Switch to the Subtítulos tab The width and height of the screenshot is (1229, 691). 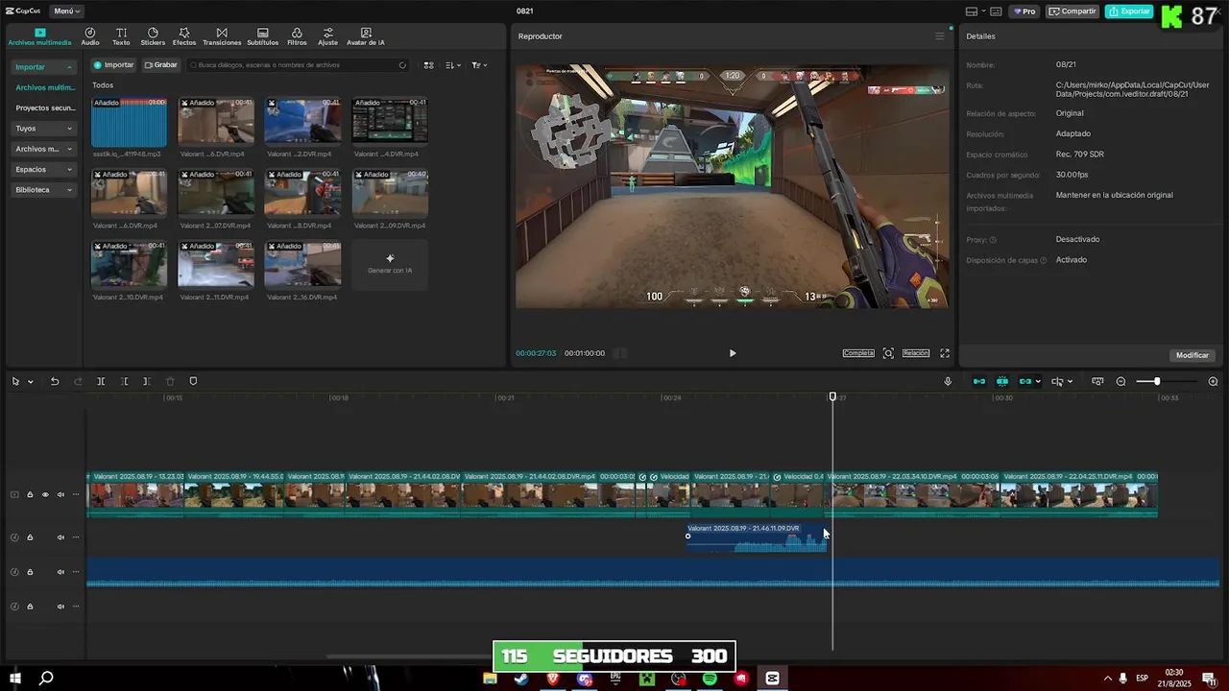262,36
